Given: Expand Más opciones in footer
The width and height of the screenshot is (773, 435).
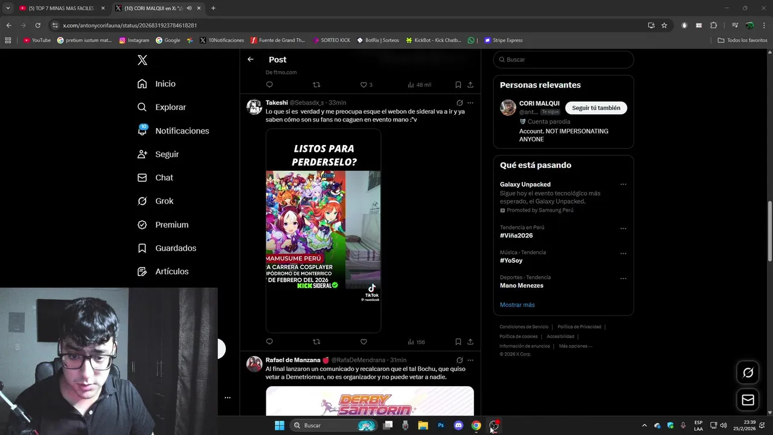Looking at the screenshot, I should [576, 346].
